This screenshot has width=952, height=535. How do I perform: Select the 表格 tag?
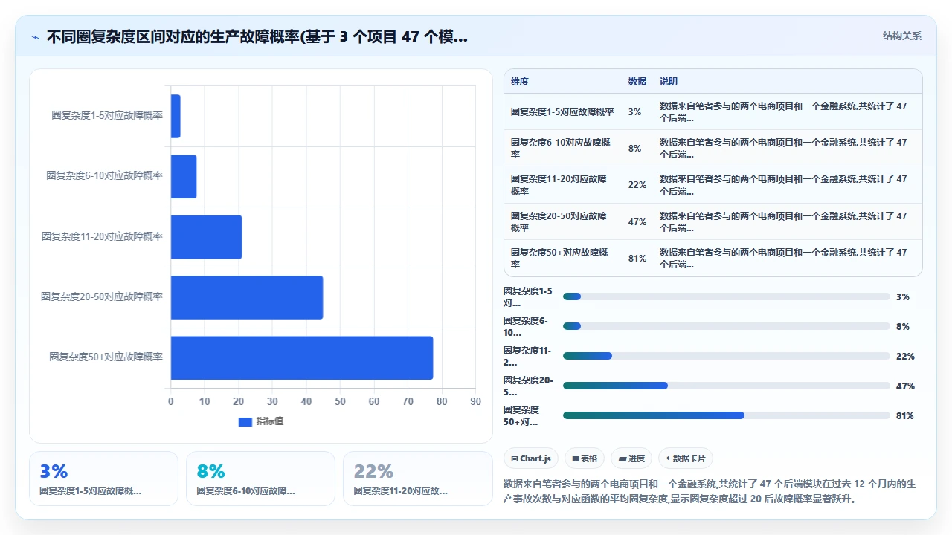tap(585, 458)
